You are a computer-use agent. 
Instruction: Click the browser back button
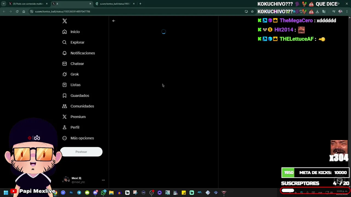(x=4, y=11)
